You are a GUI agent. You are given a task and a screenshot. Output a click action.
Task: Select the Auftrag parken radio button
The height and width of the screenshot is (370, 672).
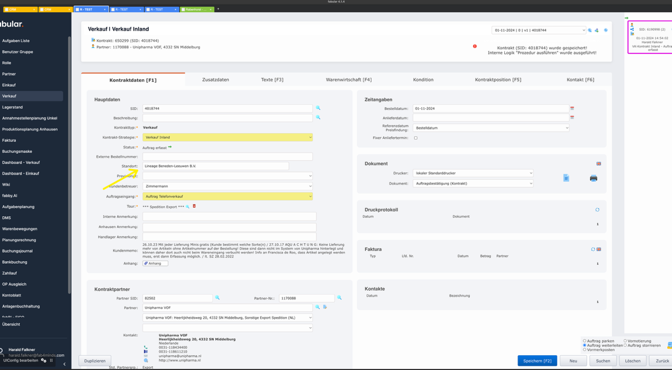pos(584,340)
